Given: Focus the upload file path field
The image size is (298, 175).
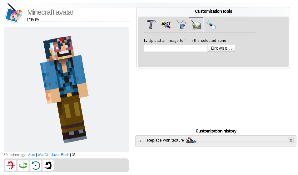Looking at the screenshot, I should click(x=176, y=48).
